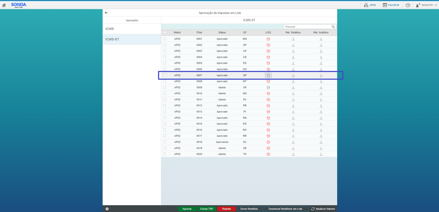Open the LOG for Filial 0002
Viewport: 439px width, 212px height.
click(268, 45)
